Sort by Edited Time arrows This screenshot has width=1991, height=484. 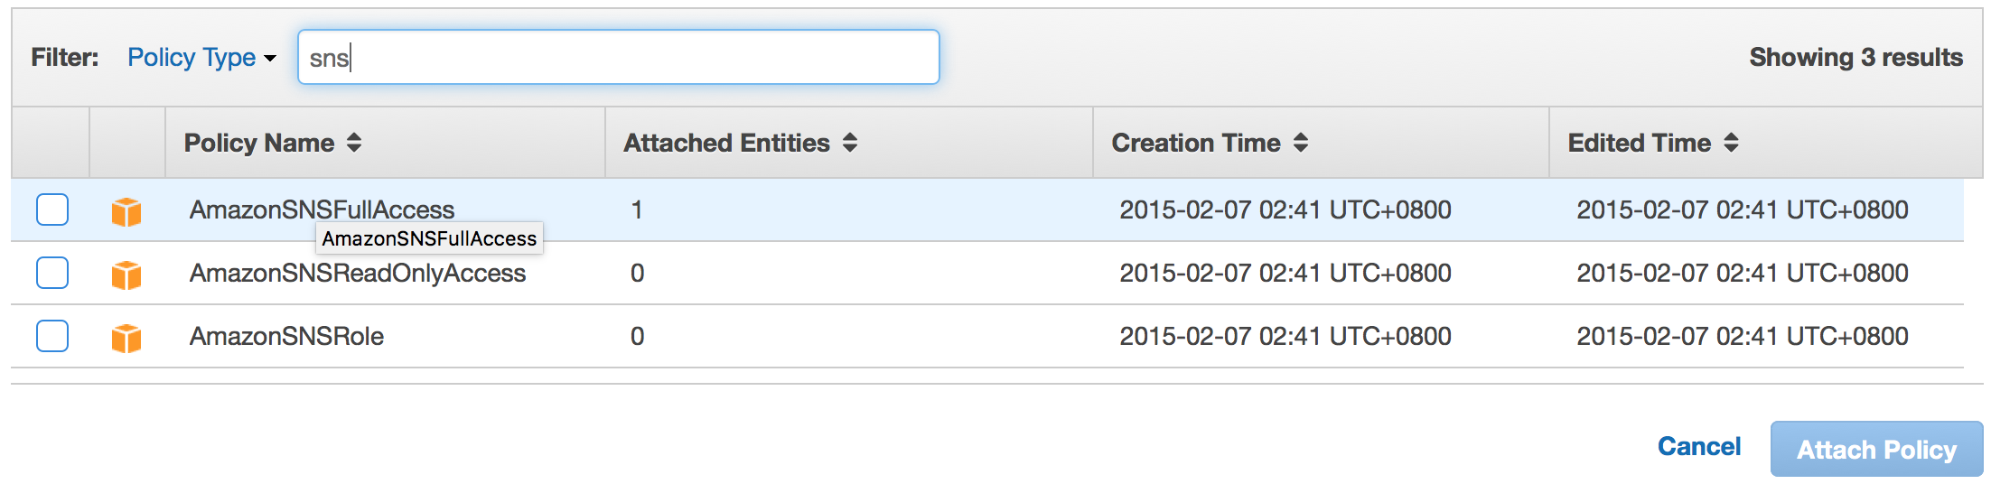coord(1731,143)
